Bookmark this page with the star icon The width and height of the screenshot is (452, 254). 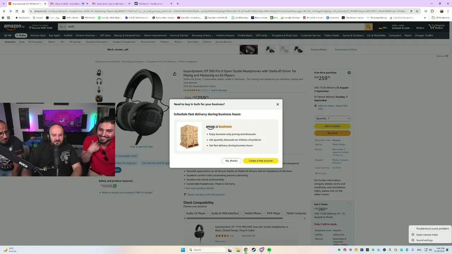point(417,11)
